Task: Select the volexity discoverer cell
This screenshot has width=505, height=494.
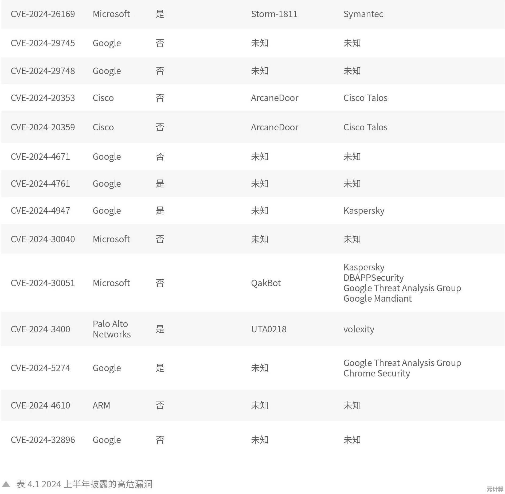Action: pos(359,329)
